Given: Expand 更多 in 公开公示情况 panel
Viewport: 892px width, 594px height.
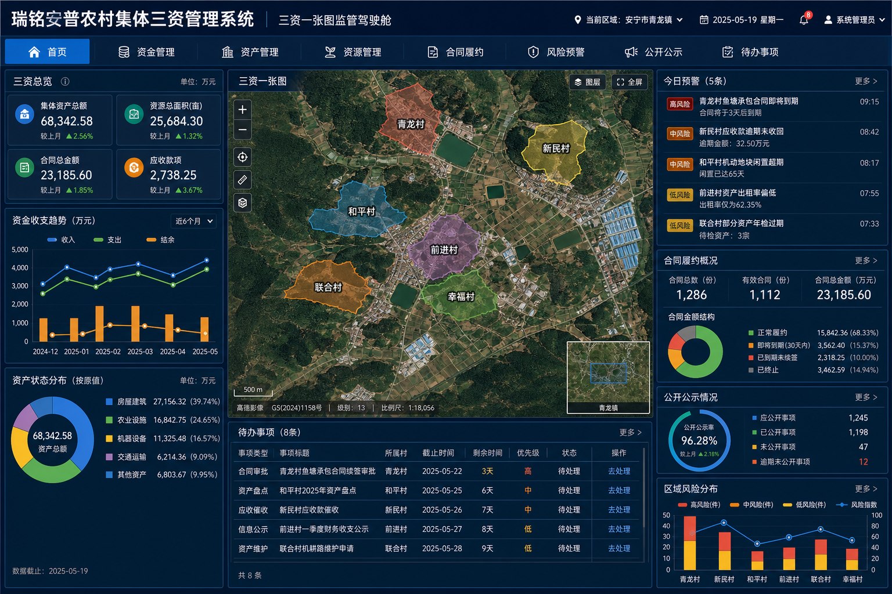Looking at the screenshot, I should (x=866, y=397).
